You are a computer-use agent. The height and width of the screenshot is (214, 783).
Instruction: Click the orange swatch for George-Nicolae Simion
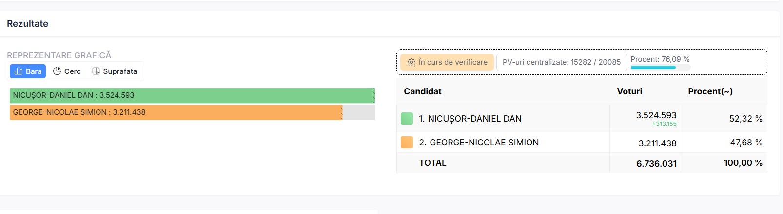(x=407, y=143)
